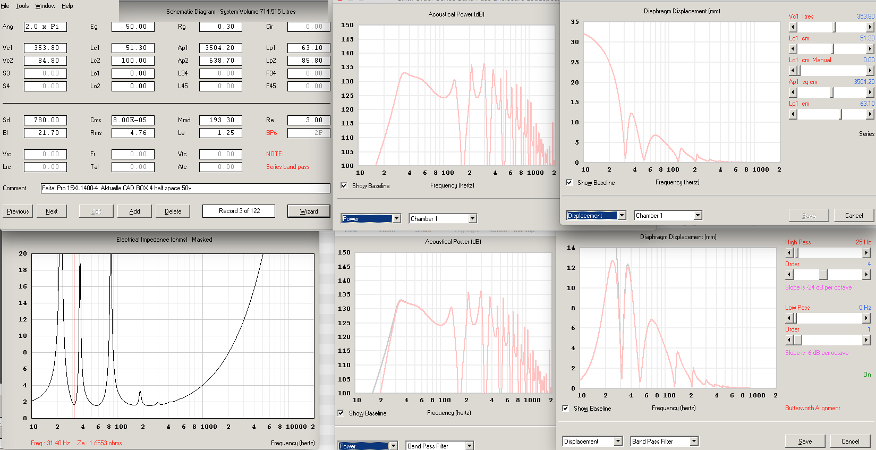Image resolution: width=876 pixels, height=450 pixels.
Task: Open the Tools menu
Action: (22, 6)
